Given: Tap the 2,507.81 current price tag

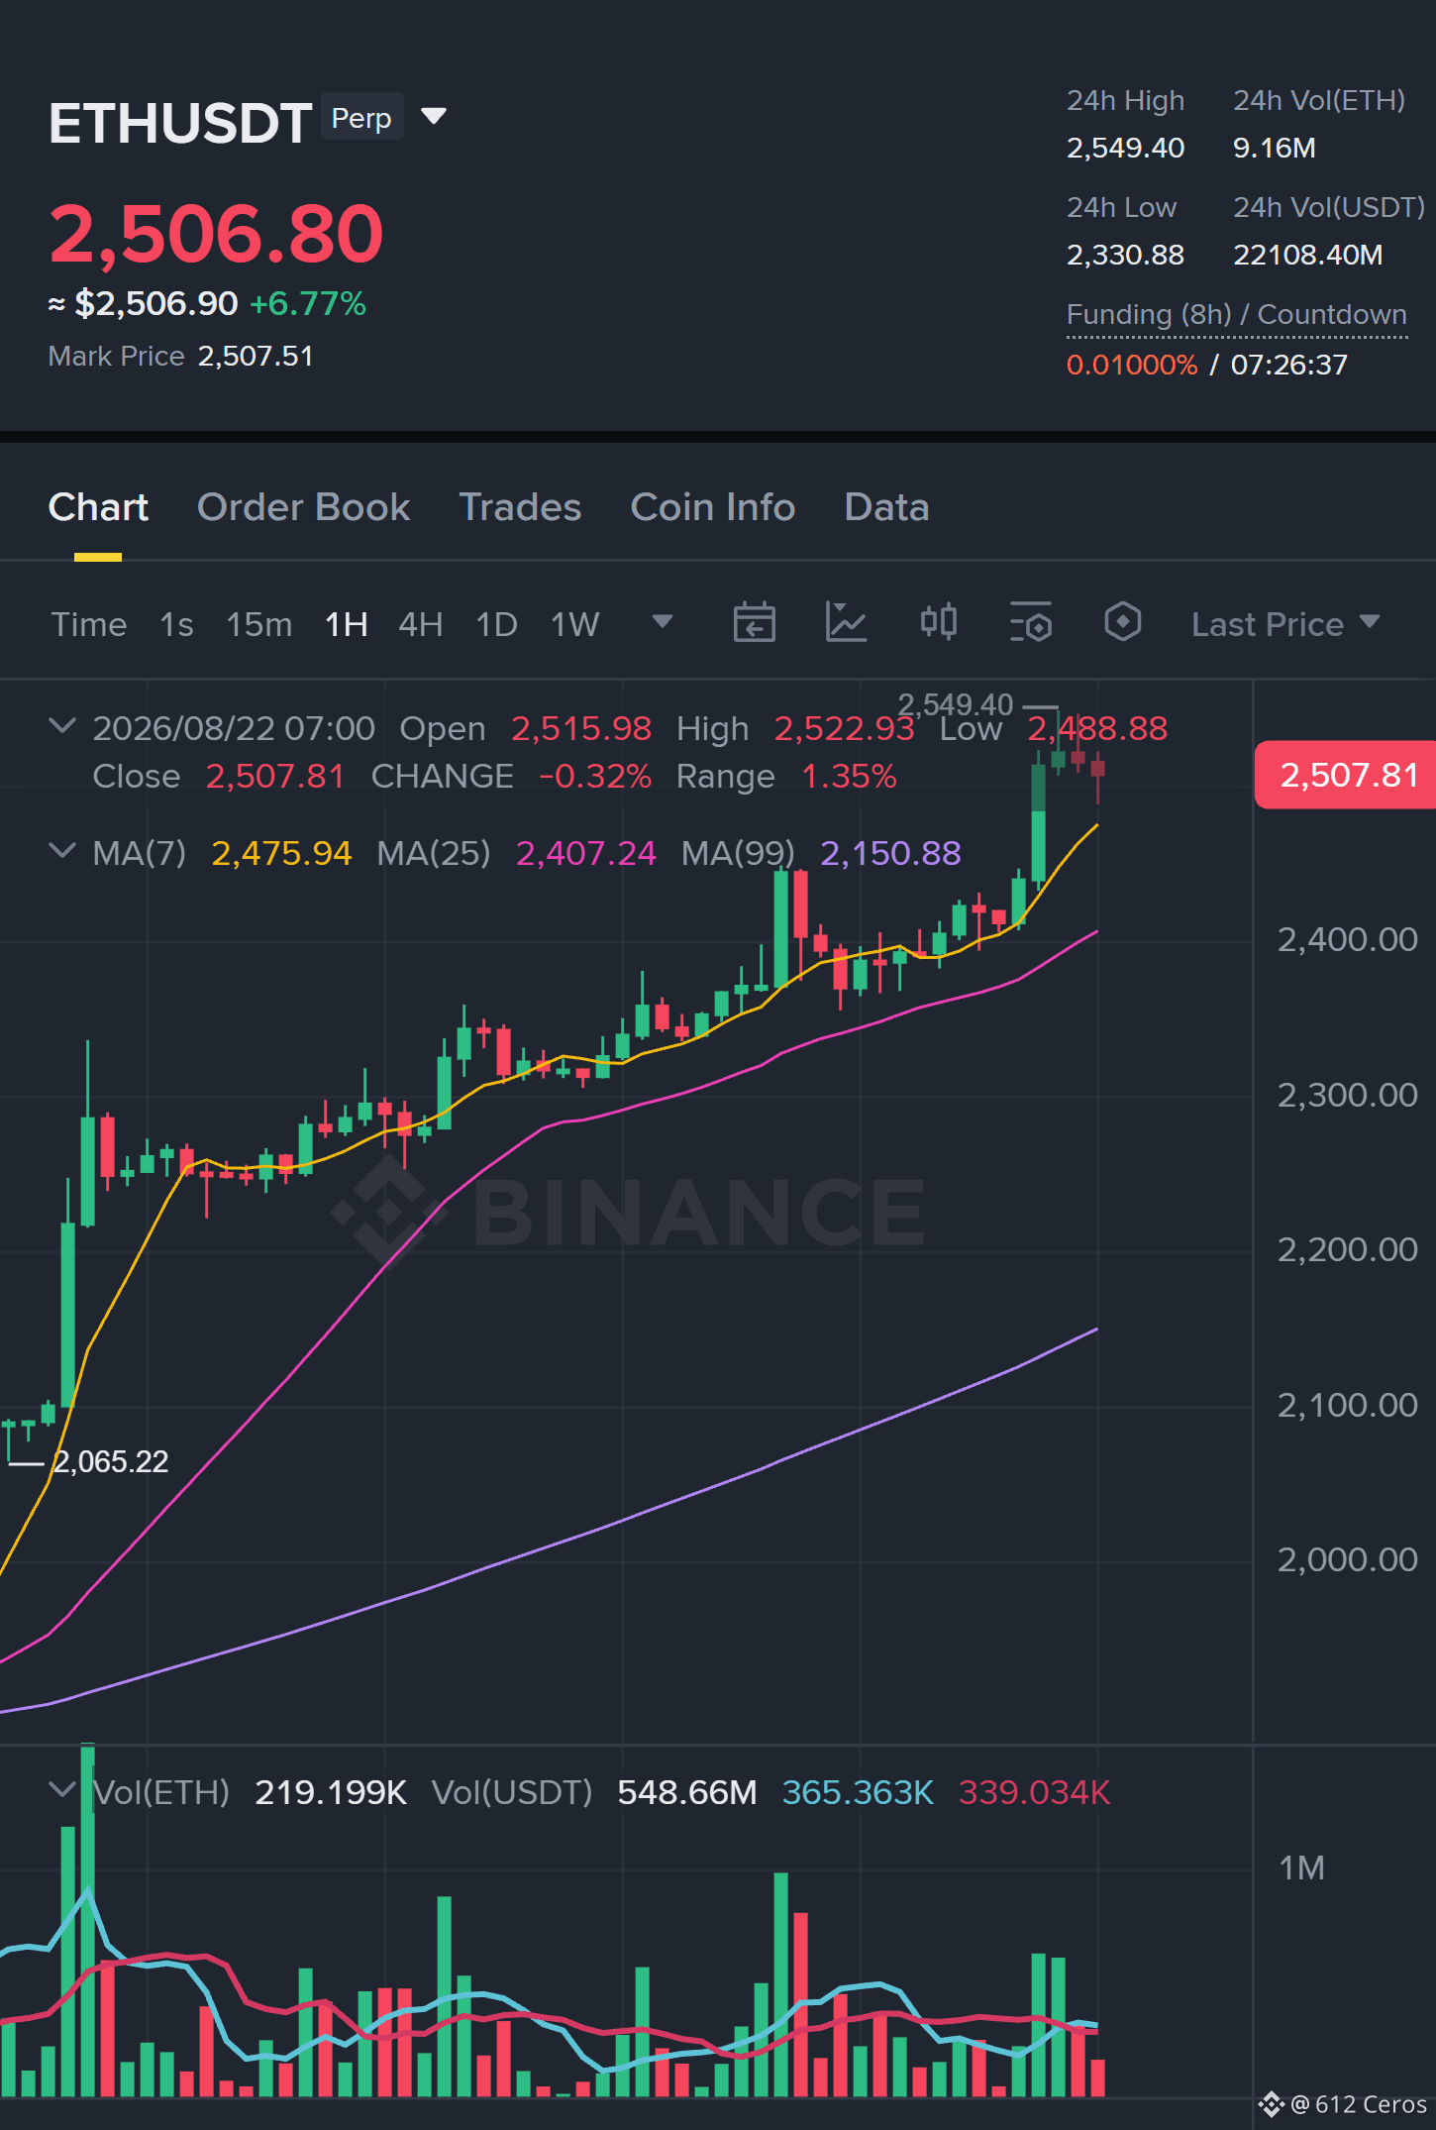Looking at the screenshot, I should click(1346, 775).
